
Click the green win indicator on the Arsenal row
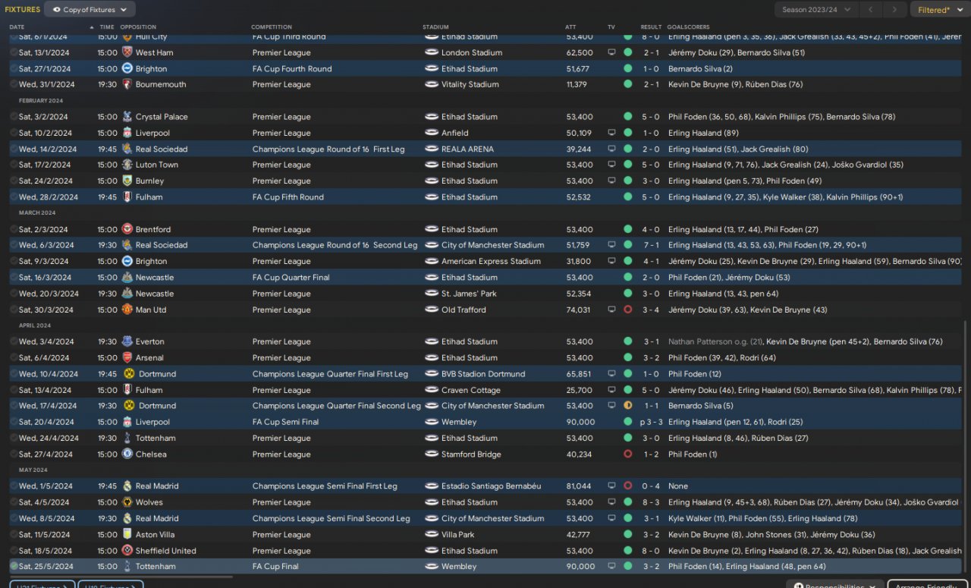(627, 357)
